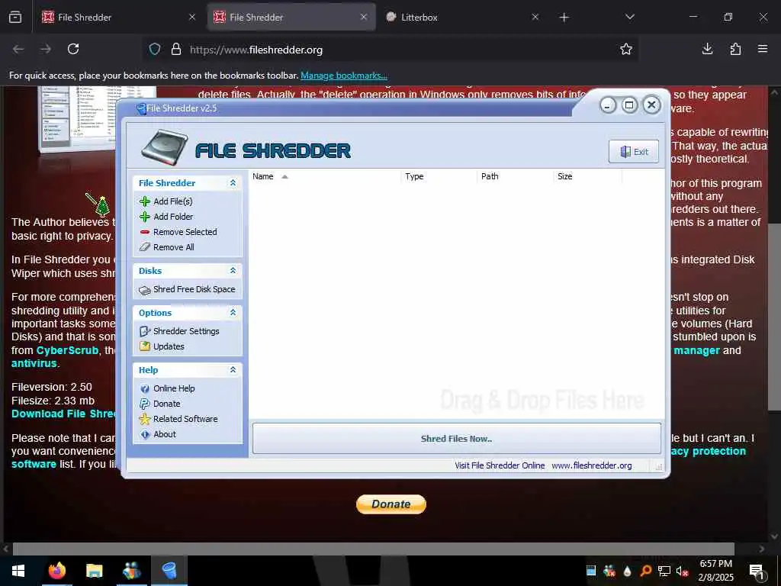Image resolution: width=781 pixels, height=586 pixels.
Task: Click the red Remove Selected minus icon
Action: tap(144, 232)
